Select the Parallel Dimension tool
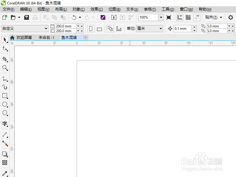This screenshot has height=177, width=236. [5, 135]
